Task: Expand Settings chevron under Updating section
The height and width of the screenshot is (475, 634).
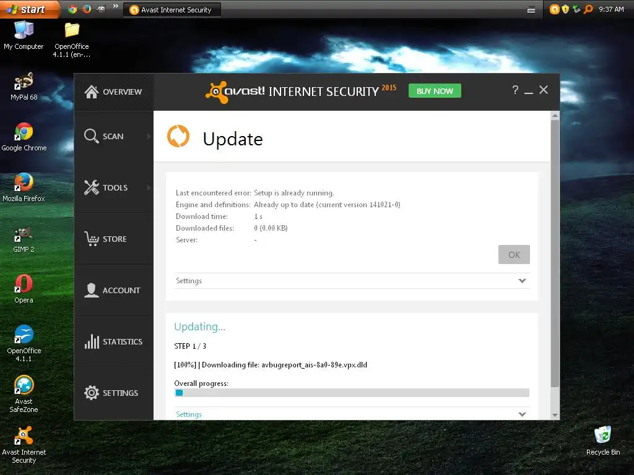Action: click(x=522, y=414)
